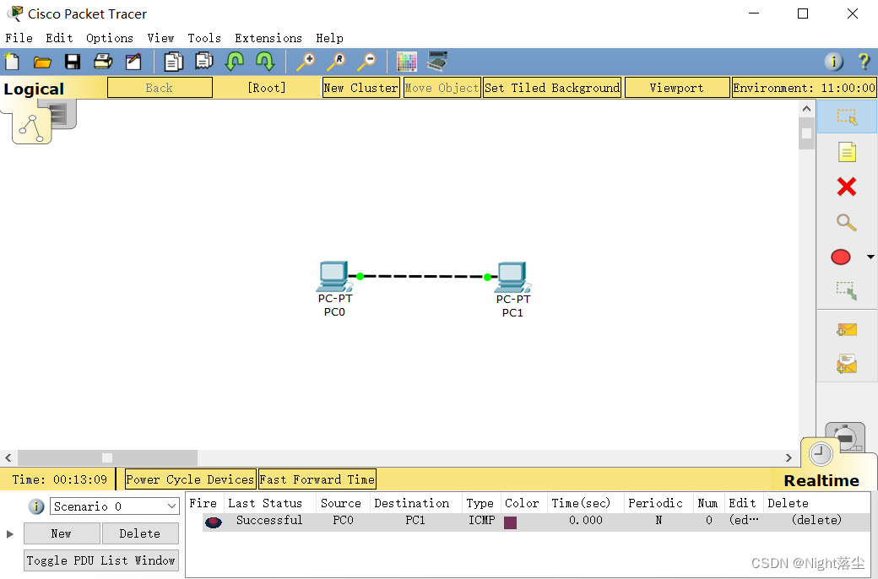Open help with the question mark icon
The width and height of the screenshot is (878, 579).
[x=864, y=61]
